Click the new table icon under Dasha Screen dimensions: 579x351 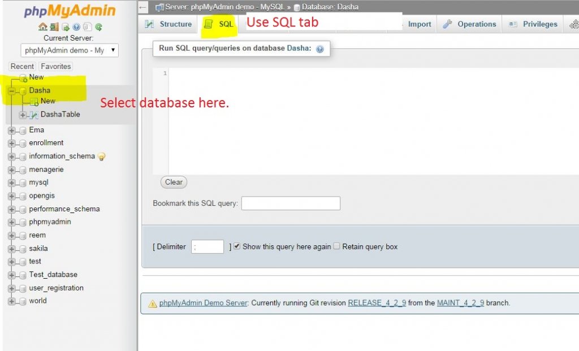click(34, 101)
